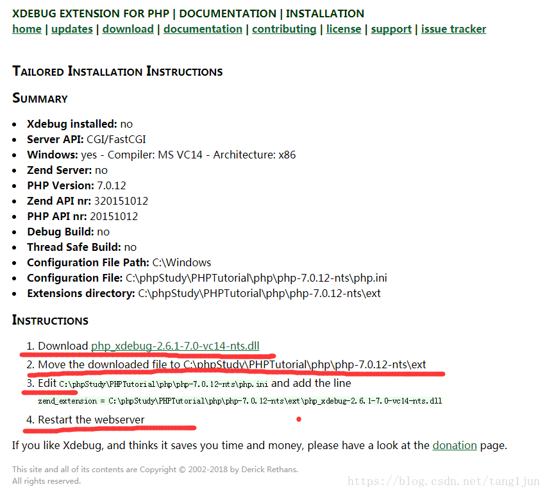Viewport: 547px width, 494px height.
Task: Click the copyright notice by Derick Rethans
Action: (x=155, y=469)
